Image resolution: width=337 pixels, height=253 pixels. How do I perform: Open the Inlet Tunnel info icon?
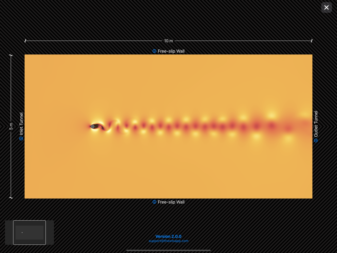[x=21, y=139]
